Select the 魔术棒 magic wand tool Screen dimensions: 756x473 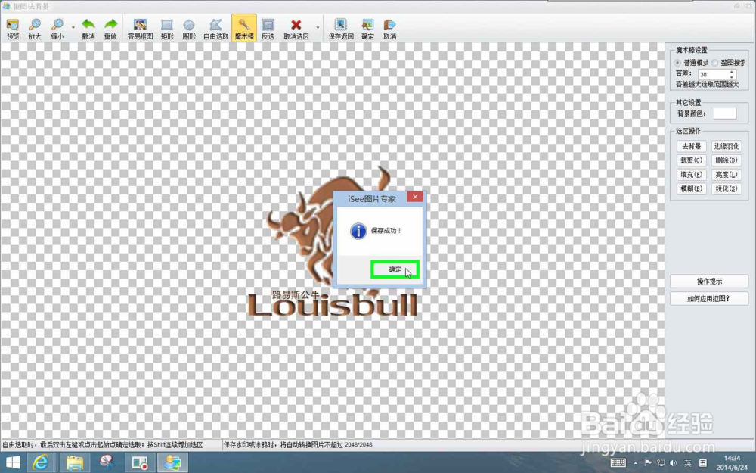pos(244,29)
